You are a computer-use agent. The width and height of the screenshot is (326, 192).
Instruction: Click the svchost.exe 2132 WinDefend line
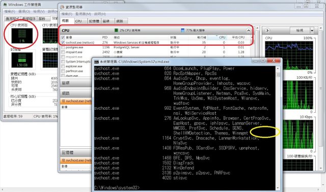tap(144, 168)
